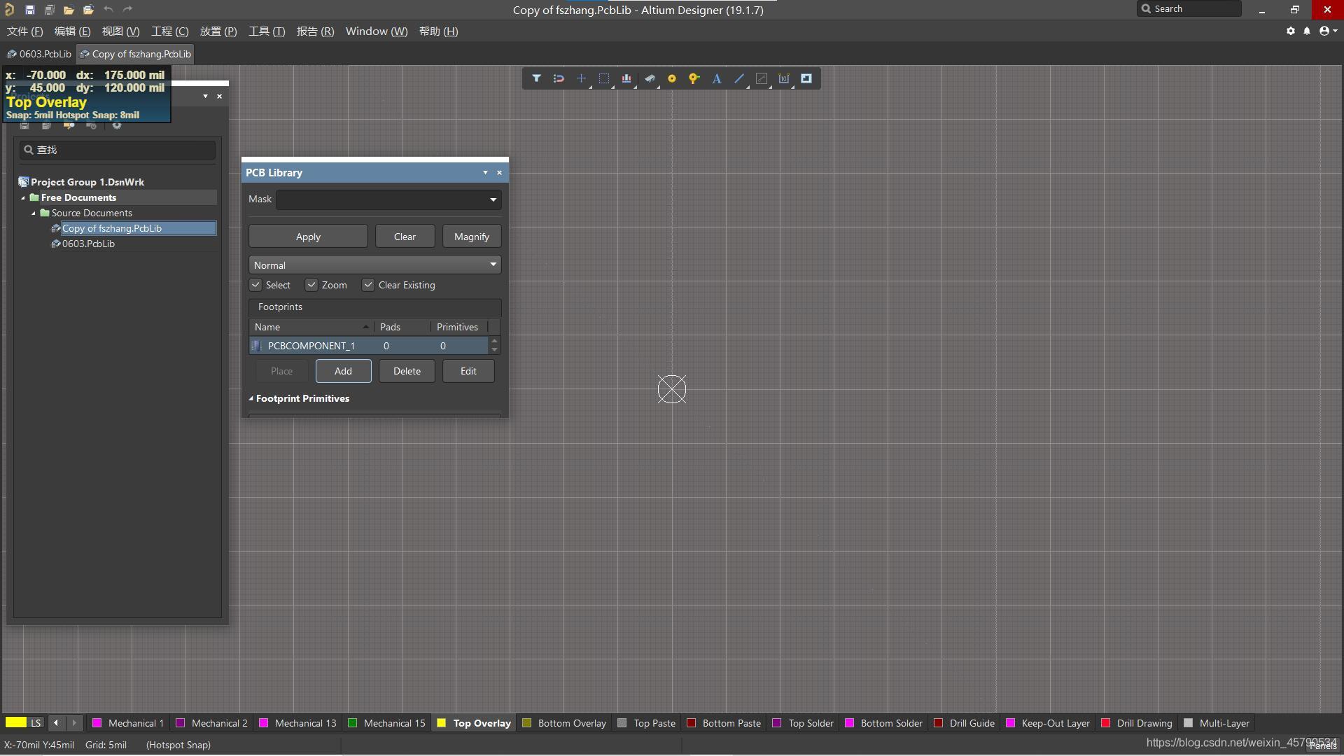Open the user account menu
The height and width of the screenshot is (756, 1344).
click(1327, 31)
